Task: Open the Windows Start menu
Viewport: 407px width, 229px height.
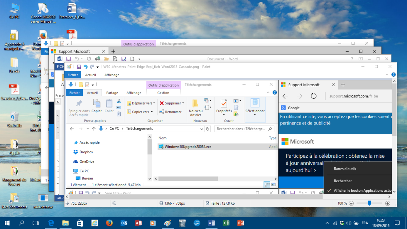Action: [7, 223]
